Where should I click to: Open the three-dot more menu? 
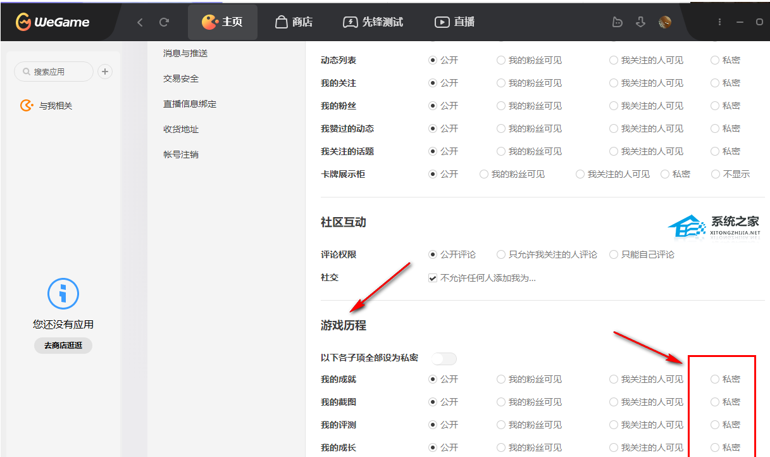click(719, 22)
